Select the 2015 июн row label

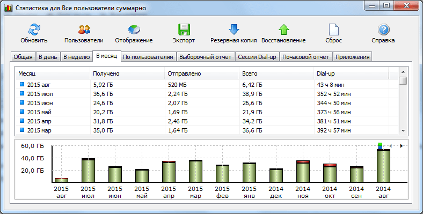point(40,103)
